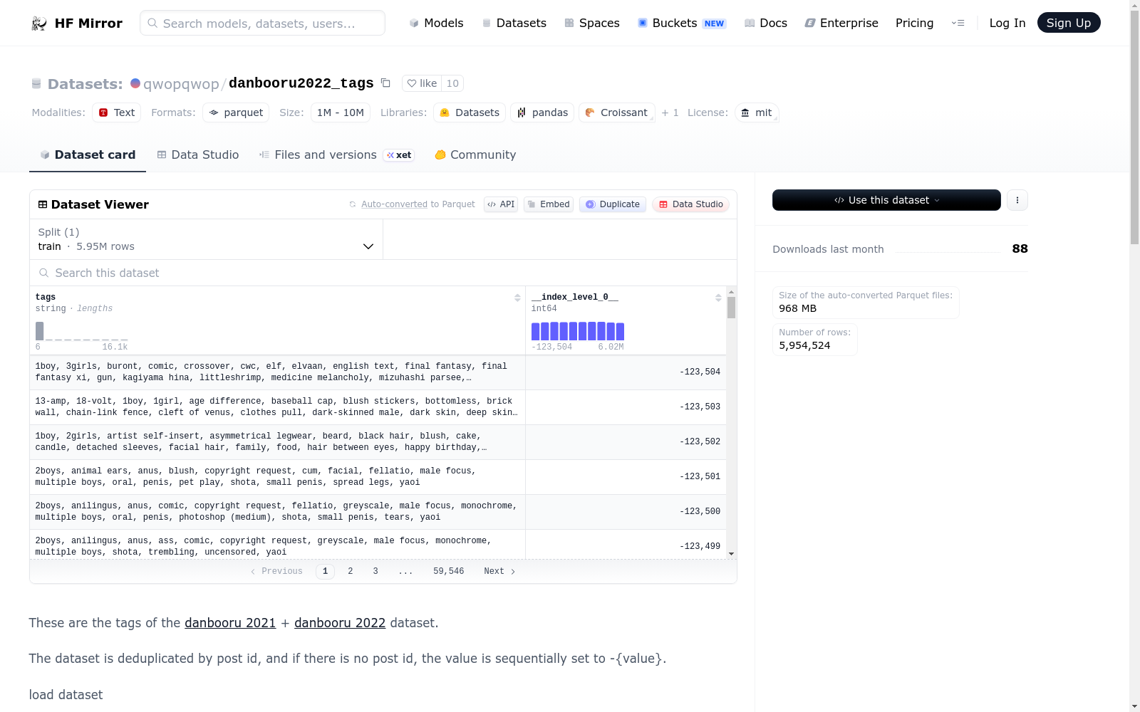
Task: Switch to the Data Studio tab
Action: point(197,155)
